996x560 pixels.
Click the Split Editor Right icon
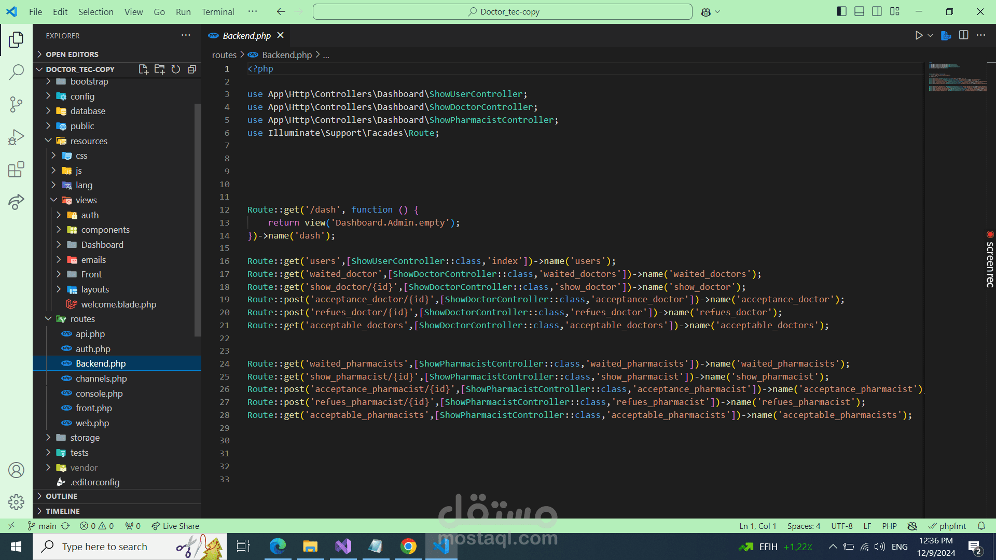tap(963, 35)
